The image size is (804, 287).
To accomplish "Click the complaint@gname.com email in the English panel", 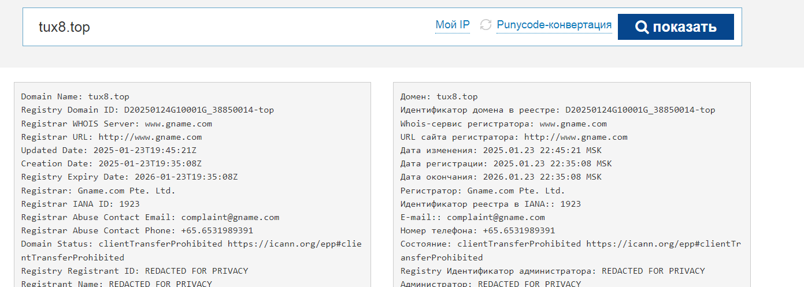I will click(230, 217).
